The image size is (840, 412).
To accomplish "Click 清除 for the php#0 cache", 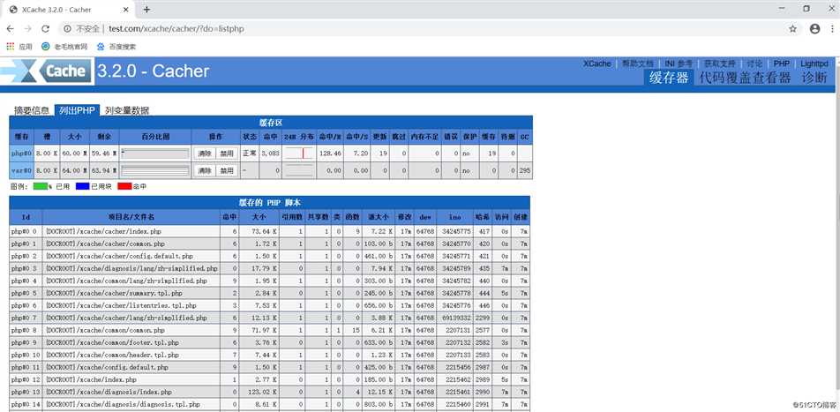I will click(x=205, y=154).
